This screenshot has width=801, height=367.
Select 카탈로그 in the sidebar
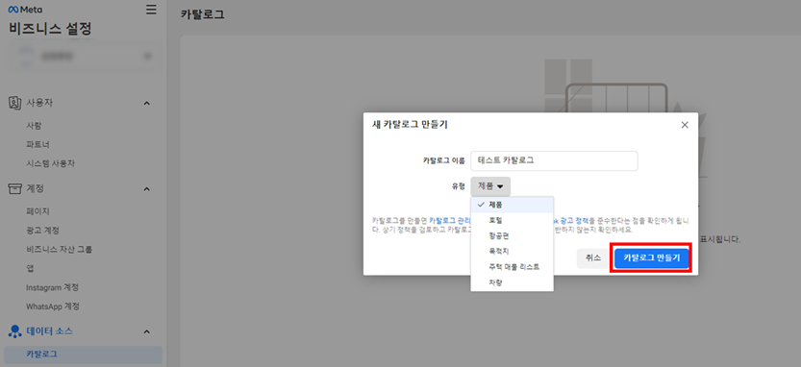click(x=83, y=355)
